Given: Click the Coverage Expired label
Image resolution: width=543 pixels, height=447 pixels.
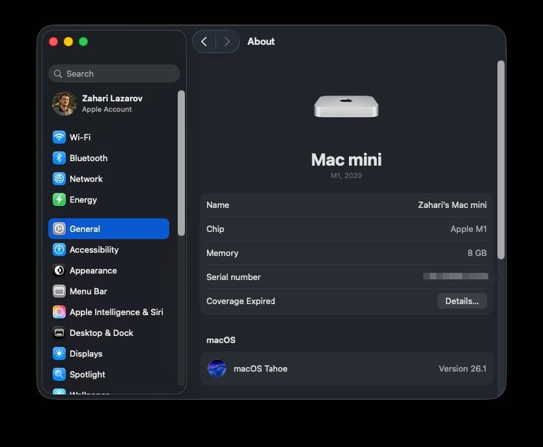Looking at the screenshot, I should [x=241, y=301].
